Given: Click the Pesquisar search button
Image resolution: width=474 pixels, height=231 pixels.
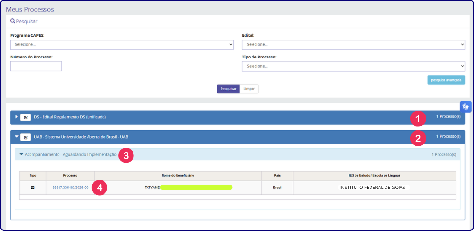Looking at the screenshot, I should point(228,89).
